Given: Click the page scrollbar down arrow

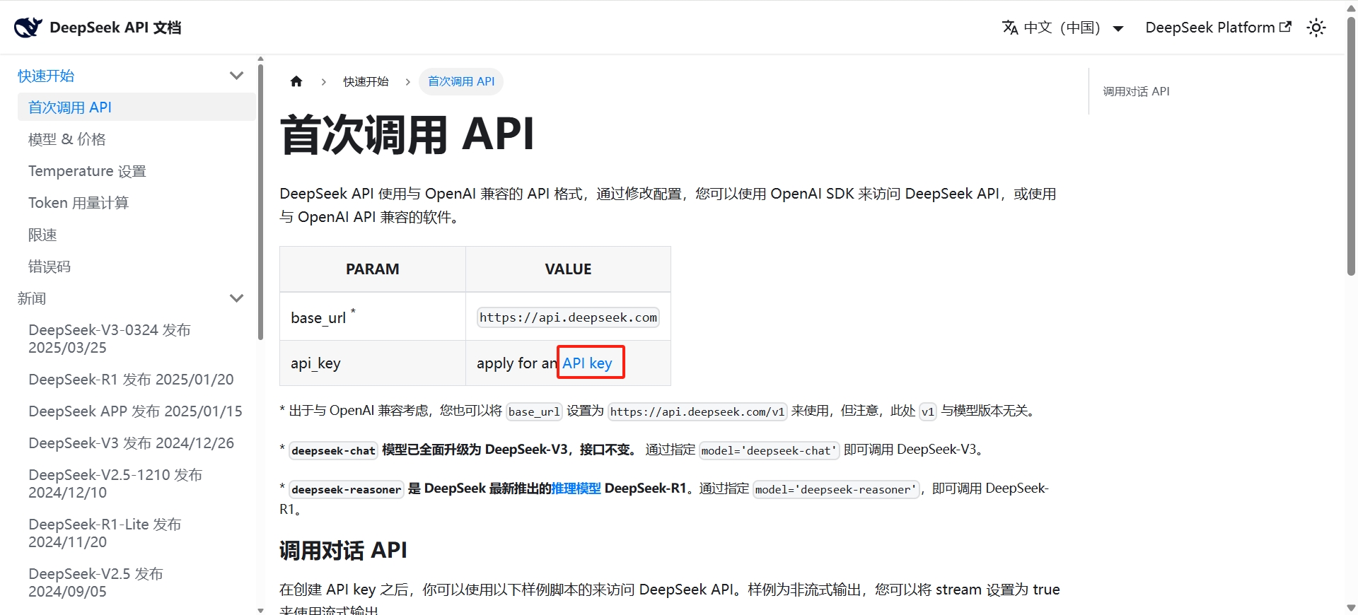Looking at the screenshot, I should pyautogui.click(x=1351, y=608).
